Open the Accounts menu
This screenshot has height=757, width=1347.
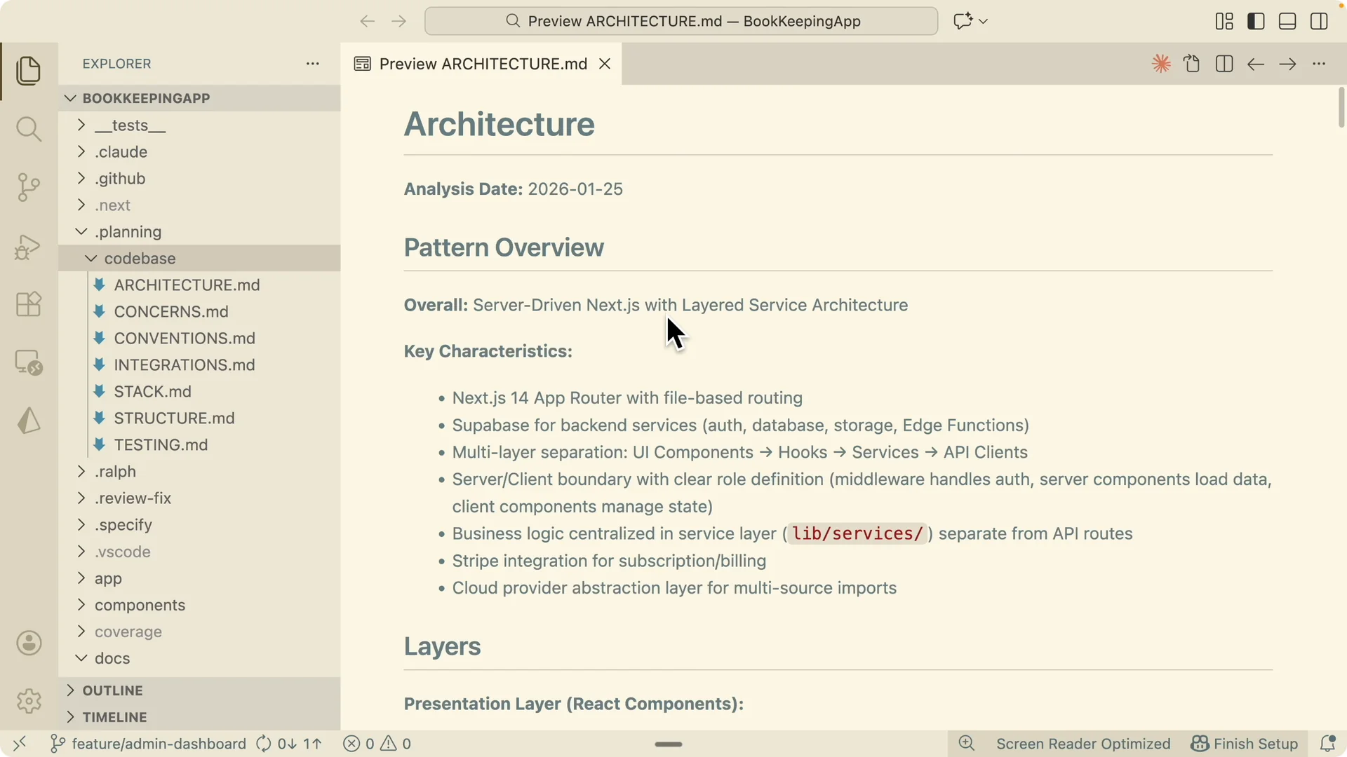tap(29, 643)
